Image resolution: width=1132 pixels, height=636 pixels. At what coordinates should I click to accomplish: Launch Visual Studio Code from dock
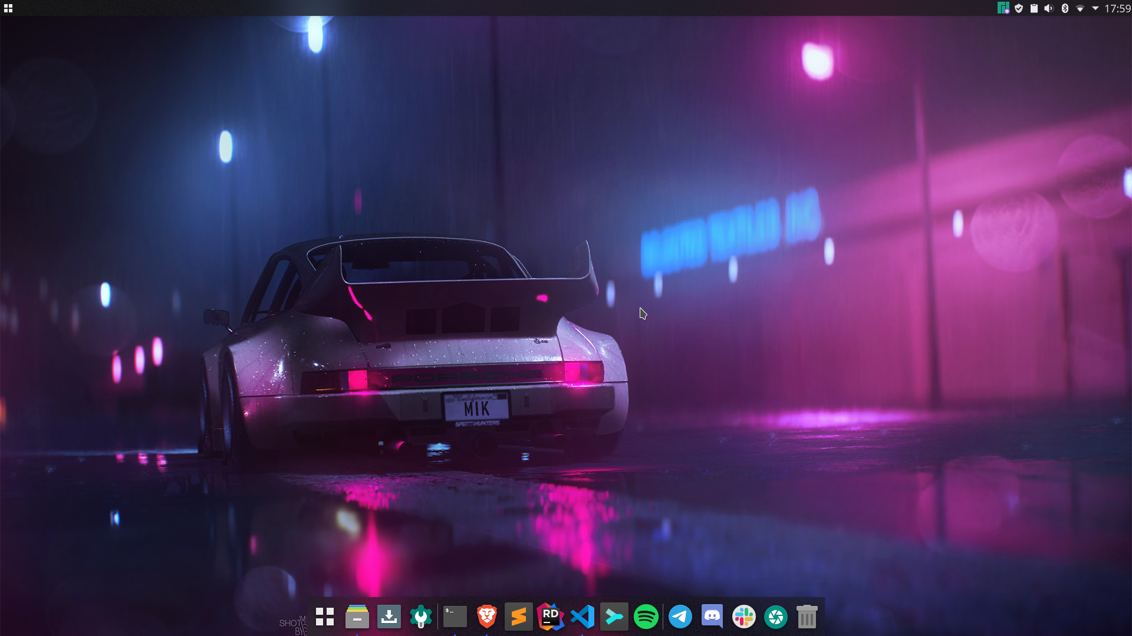[582, 617]
